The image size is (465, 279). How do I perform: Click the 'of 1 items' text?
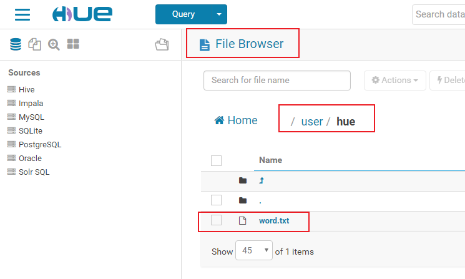pos(294,252)
